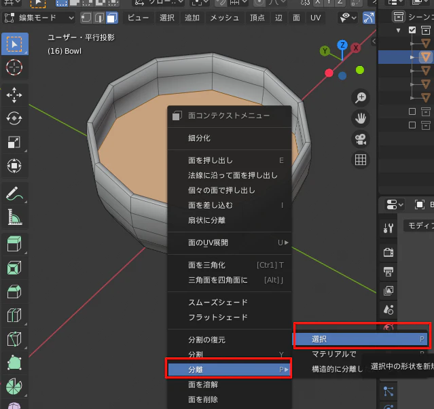Apply スムーズシェード

coord(229,302)
